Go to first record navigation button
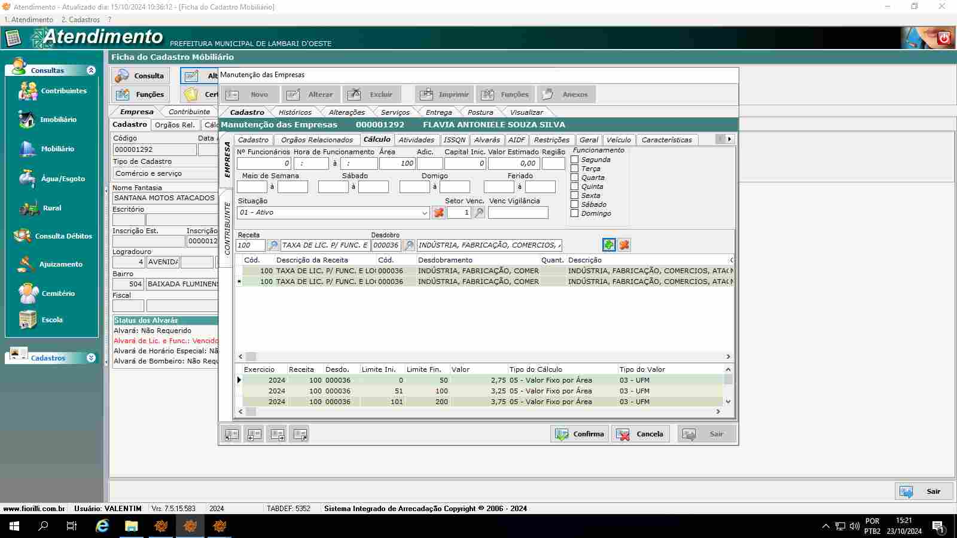This screenshot has width=957, height=538. click(x=231, y=435)
